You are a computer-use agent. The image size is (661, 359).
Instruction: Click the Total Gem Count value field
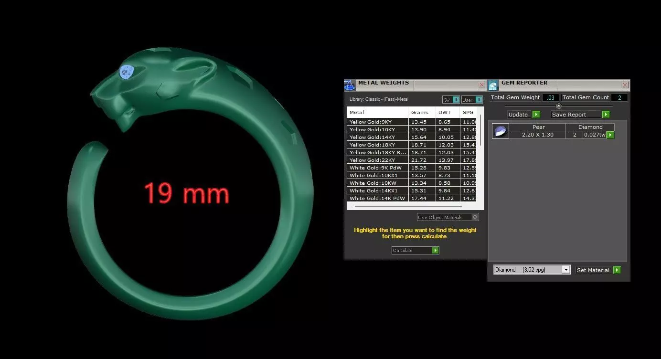[x=619, y=97]
